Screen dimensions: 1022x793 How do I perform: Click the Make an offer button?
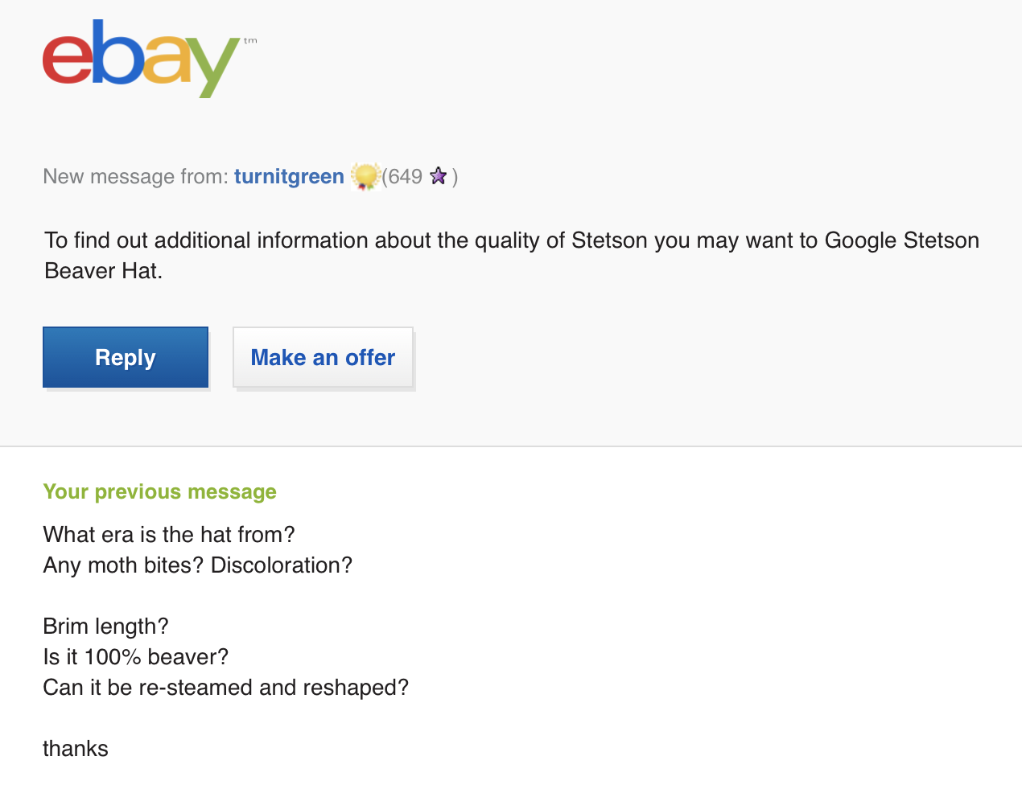click(323, 357)
